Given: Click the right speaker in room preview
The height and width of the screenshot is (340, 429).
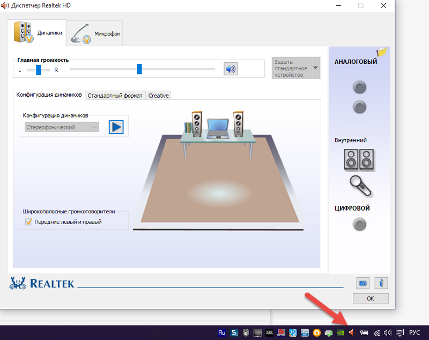Looking at the screenshot, I should click(238, 124).
